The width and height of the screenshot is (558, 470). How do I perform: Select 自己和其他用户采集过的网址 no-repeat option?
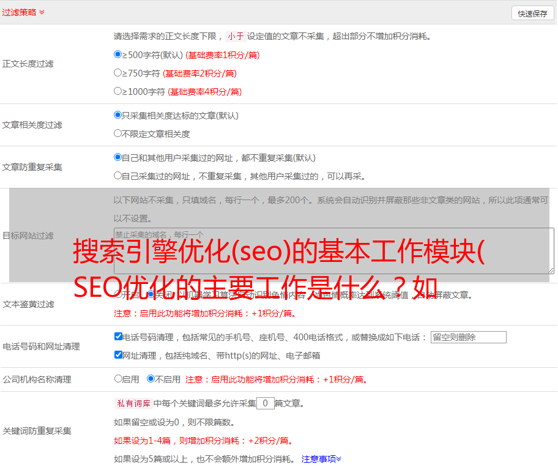[118, 157]
